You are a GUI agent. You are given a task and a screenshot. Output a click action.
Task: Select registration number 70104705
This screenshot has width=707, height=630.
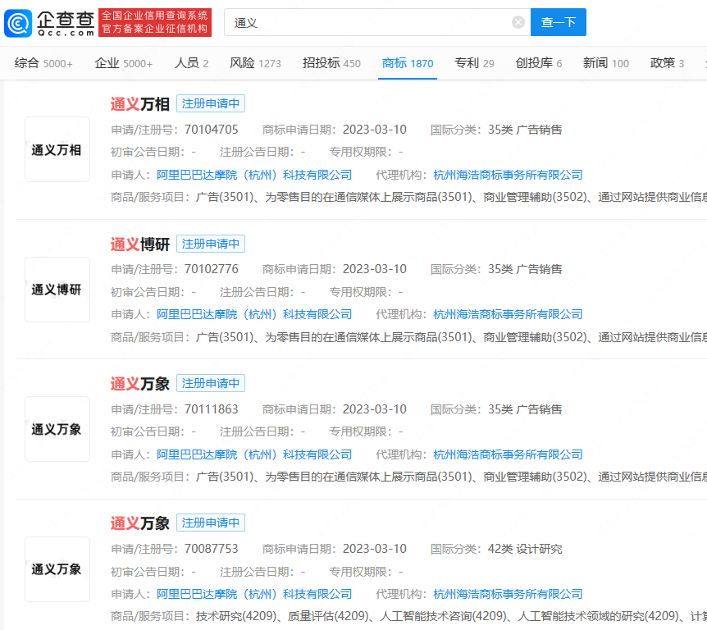211,130
